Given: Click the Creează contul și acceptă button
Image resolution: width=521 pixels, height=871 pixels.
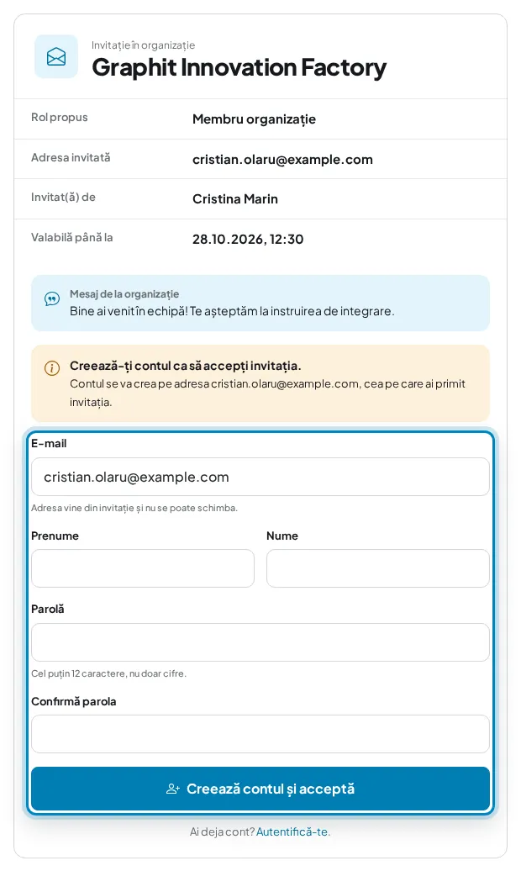Looking at the screenshot, I should click(x=260, y=789).
